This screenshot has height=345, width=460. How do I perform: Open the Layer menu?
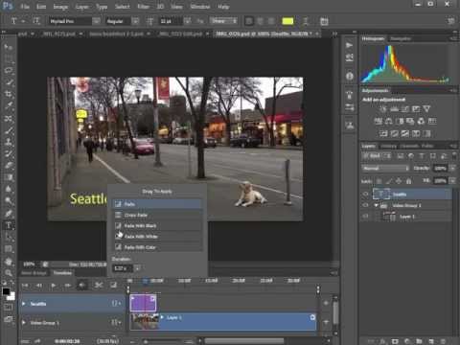[x=82, y=7]
